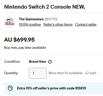The image size is (103, 96).
Task: Focus the Quantity input field
Action: (x=38, y=73)
